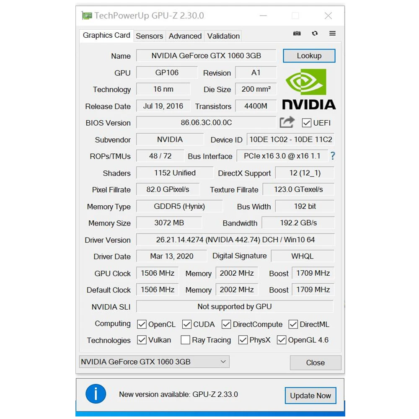
Task: Click the DirectX Support value 12 (12_1)
Action: coord(305,173)
